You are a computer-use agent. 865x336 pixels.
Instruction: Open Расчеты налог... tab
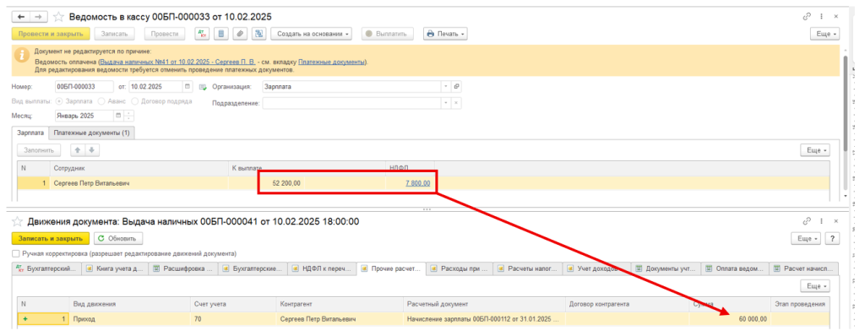click(528, 268)
